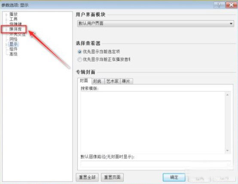Select 工具 in the settings tree
This screenshot has height=184, width=238.
(13, 19)
